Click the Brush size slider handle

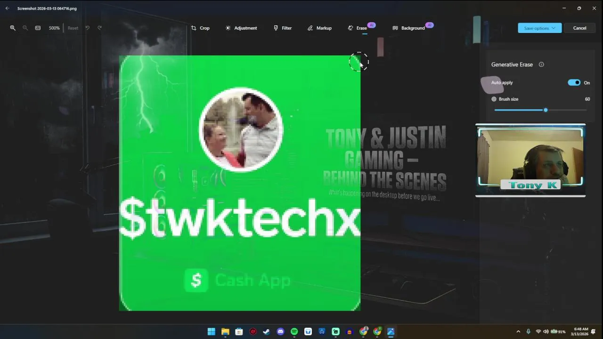click(546, 110)
